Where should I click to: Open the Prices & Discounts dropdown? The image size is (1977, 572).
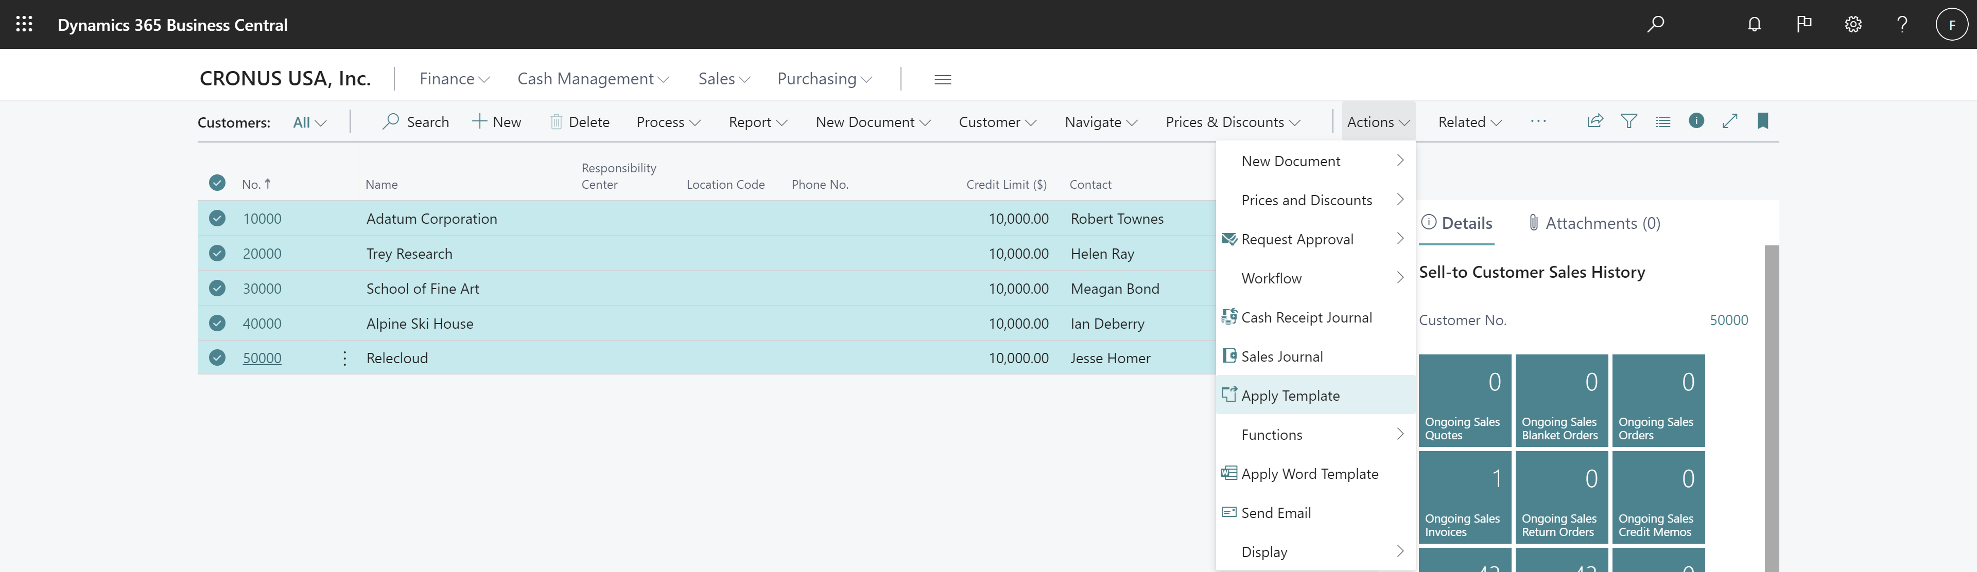(x=1233, y=122)
